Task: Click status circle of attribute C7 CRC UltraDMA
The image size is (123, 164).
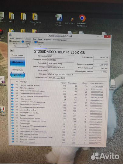Action: [x=13, y=134]
